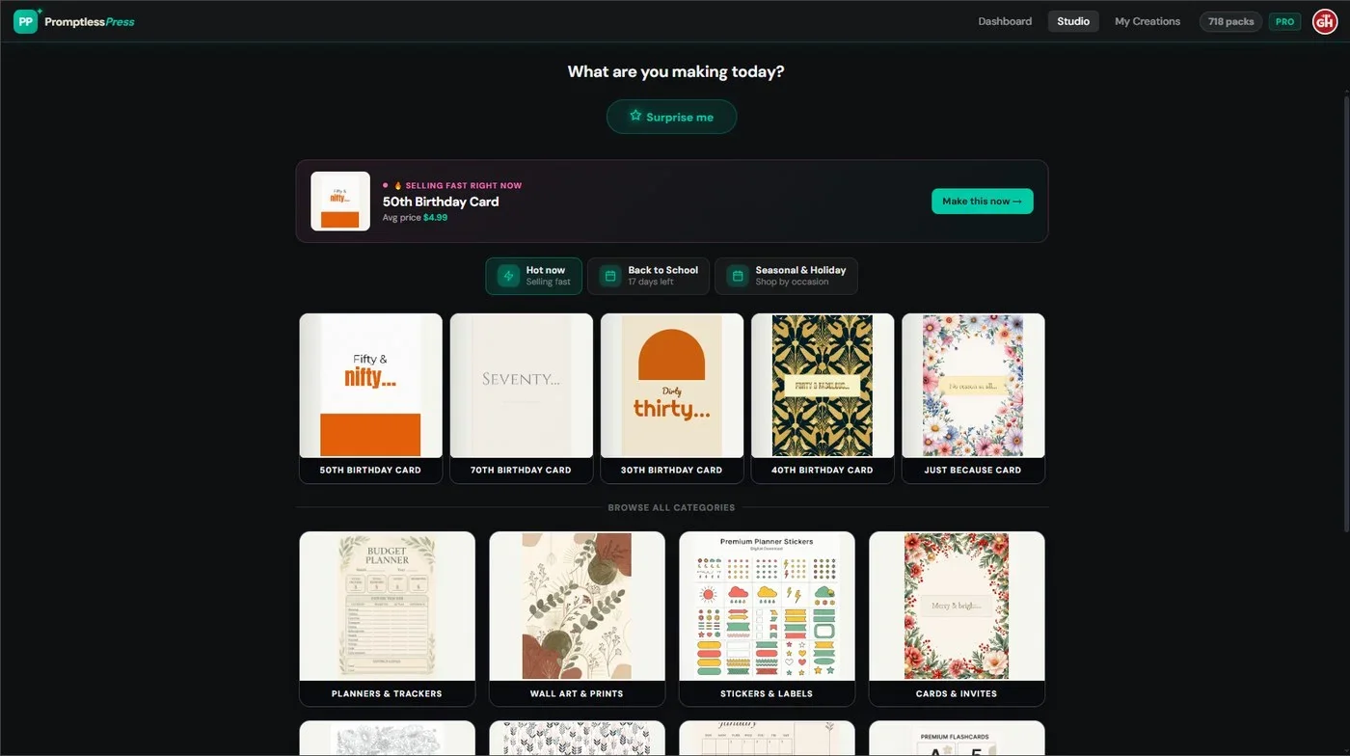Open the Budget Planner category thumbnail

tap(388, 607)
